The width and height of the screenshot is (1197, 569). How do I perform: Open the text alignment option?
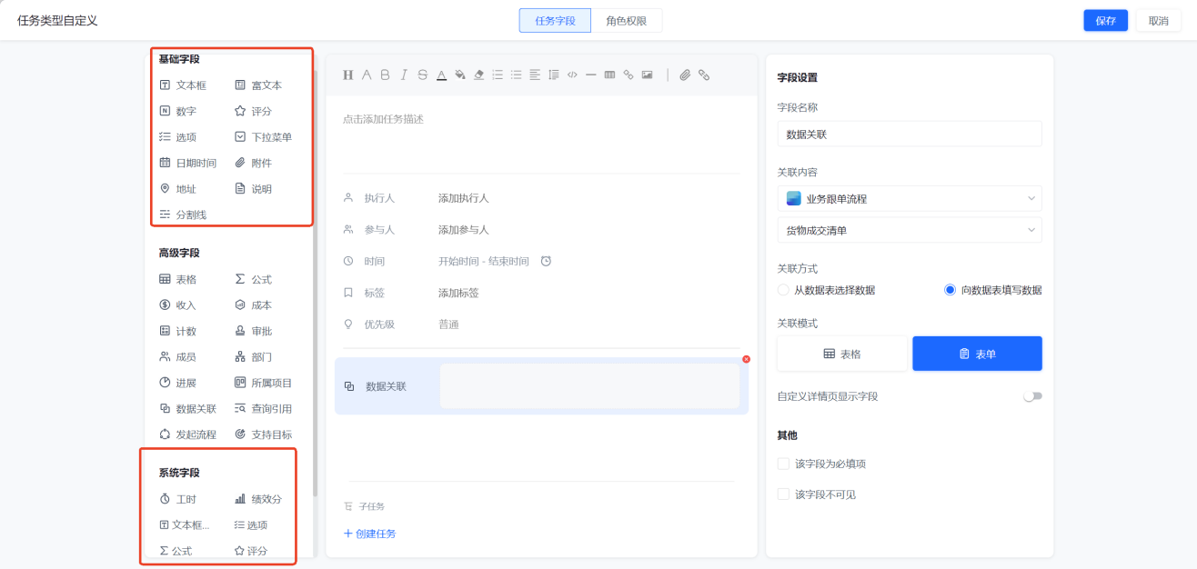(x=535, y=75)
